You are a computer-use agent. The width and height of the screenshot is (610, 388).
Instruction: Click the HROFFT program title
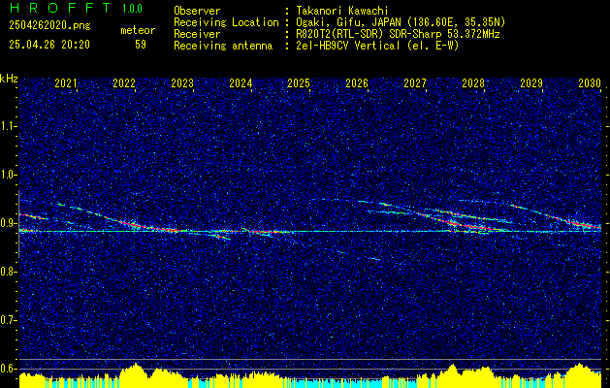[x=60, y=8]
